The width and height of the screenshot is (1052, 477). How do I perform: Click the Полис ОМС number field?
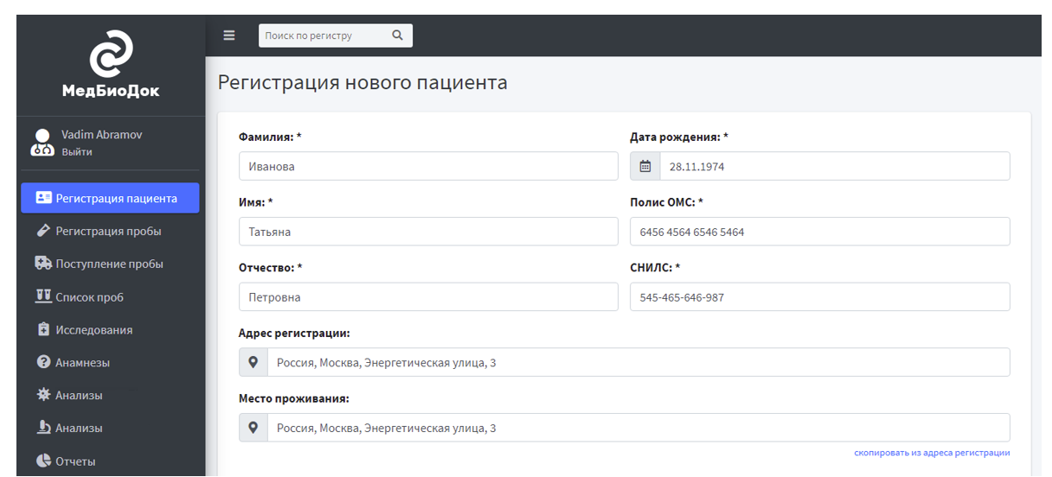819,232
